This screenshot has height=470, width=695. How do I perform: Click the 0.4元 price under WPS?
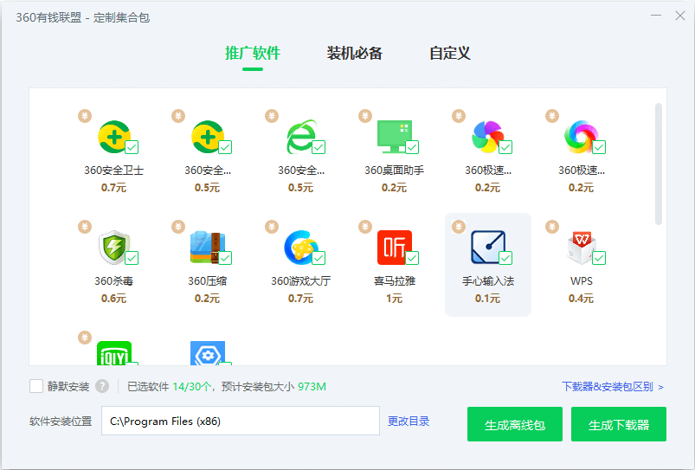click(582, 299)
